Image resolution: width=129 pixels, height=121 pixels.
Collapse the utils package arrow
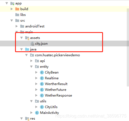point(31,101)
